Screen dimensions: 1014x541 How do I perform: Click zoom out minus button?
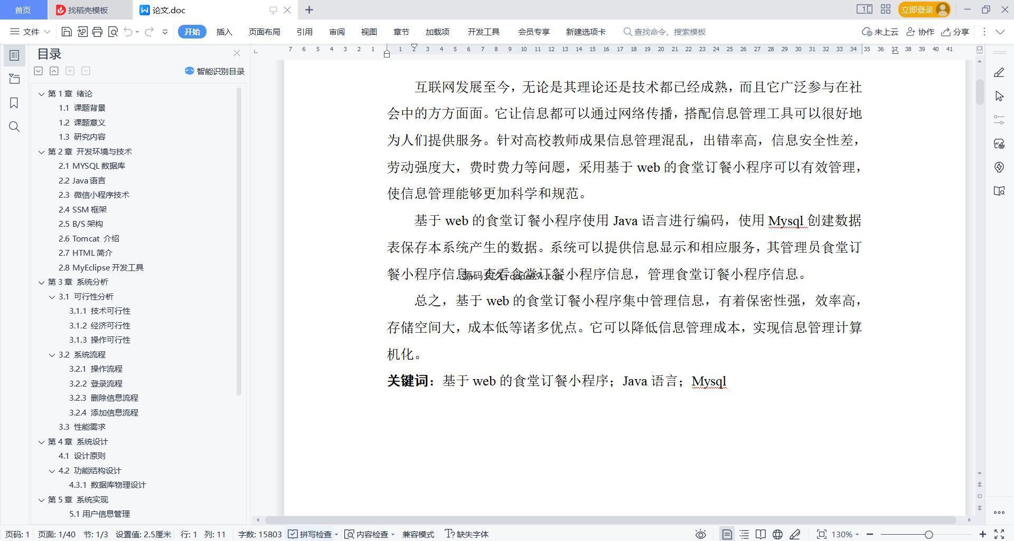pyautogui.click(x=869, y=534)
